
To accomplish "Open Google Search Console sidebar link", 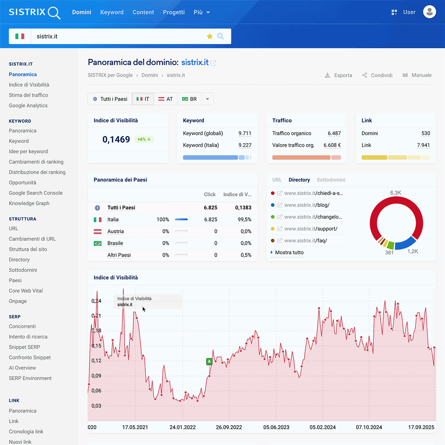I will (36, 193).
